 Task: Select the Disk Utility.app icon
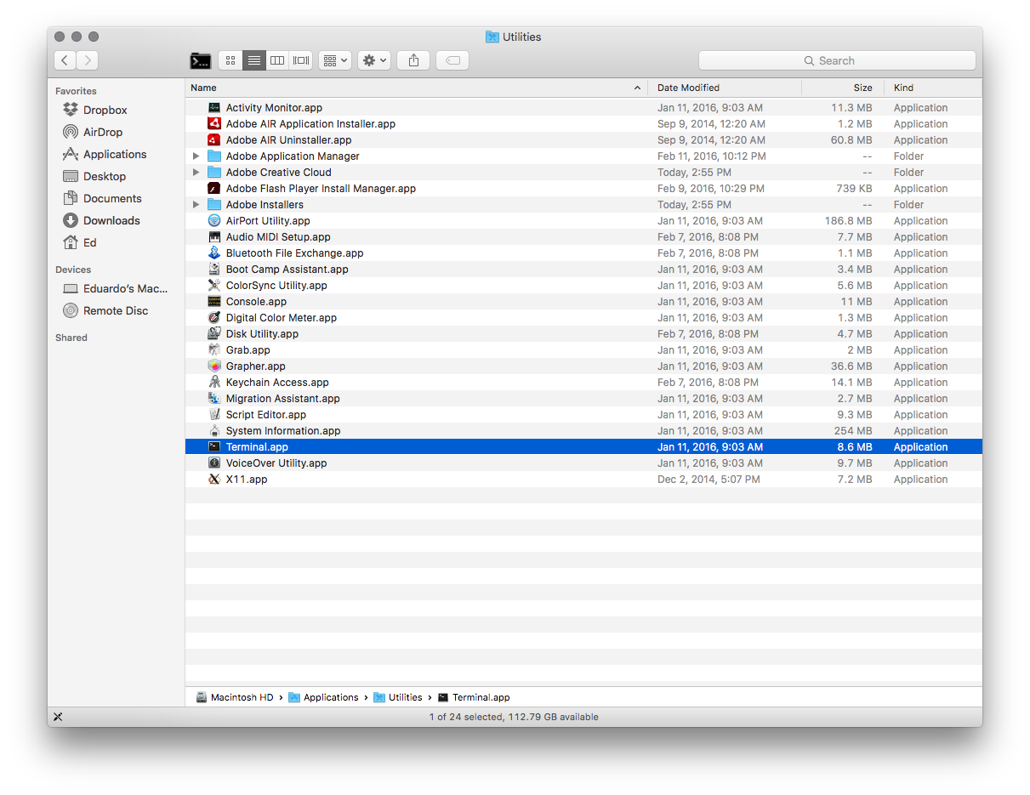pos(214,334)
